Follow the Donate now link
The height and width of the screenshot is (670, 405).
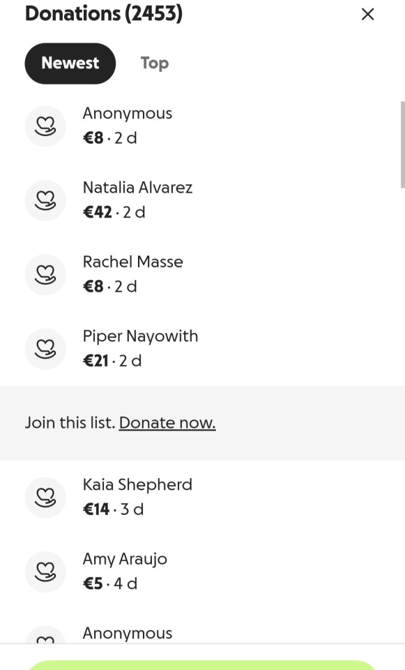point(167,423)
